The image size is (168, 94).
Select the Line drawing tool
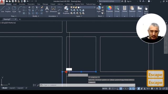(2, 9)
